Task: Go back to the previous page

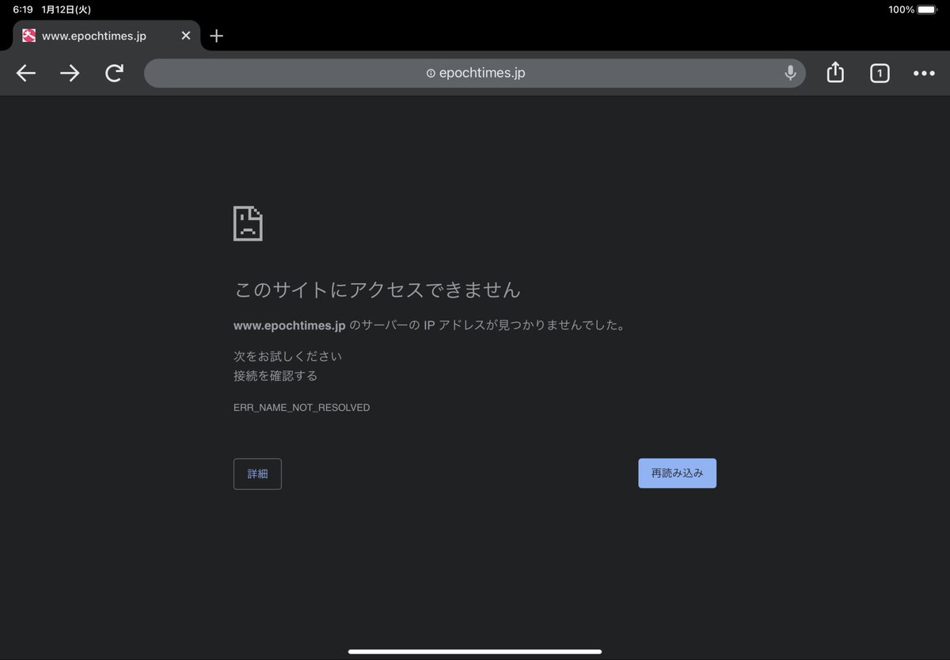Action: pos(26,74)
